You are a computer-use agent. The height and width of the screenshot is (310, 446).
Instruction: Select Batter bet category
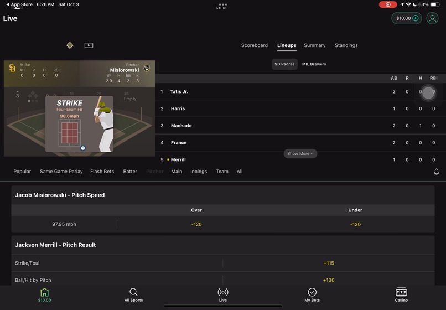130,172
